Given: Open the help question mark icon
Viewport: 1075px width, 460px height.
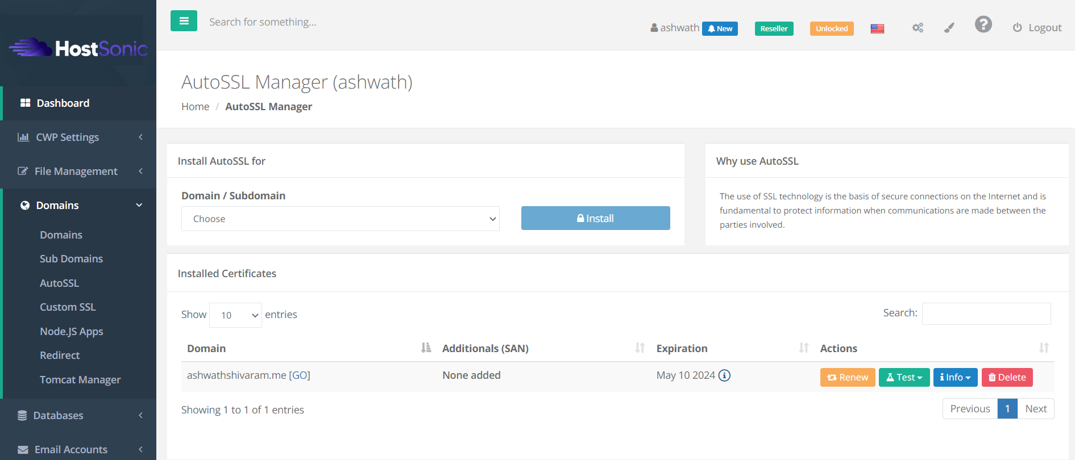Looking at the screenshot, I should tap(983, 24).
